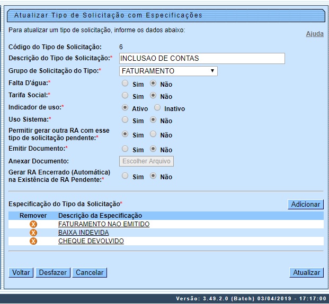Image resolution: width=329 pixels, height=304 pixels.
Task: Click the Desfazer button
Action: pos(52,272)
